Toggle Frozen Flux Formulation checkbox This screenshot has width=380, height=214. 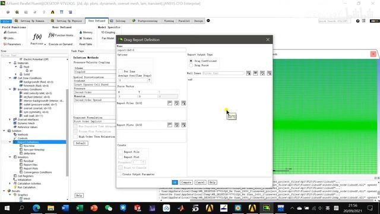pos(75,131)
